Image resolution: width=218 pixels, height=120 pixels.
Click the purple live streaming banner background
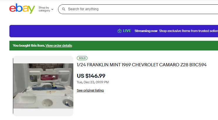click(59, 31)
